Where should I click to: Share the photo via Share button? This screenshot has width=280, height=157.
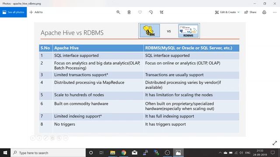coord(250,12)
